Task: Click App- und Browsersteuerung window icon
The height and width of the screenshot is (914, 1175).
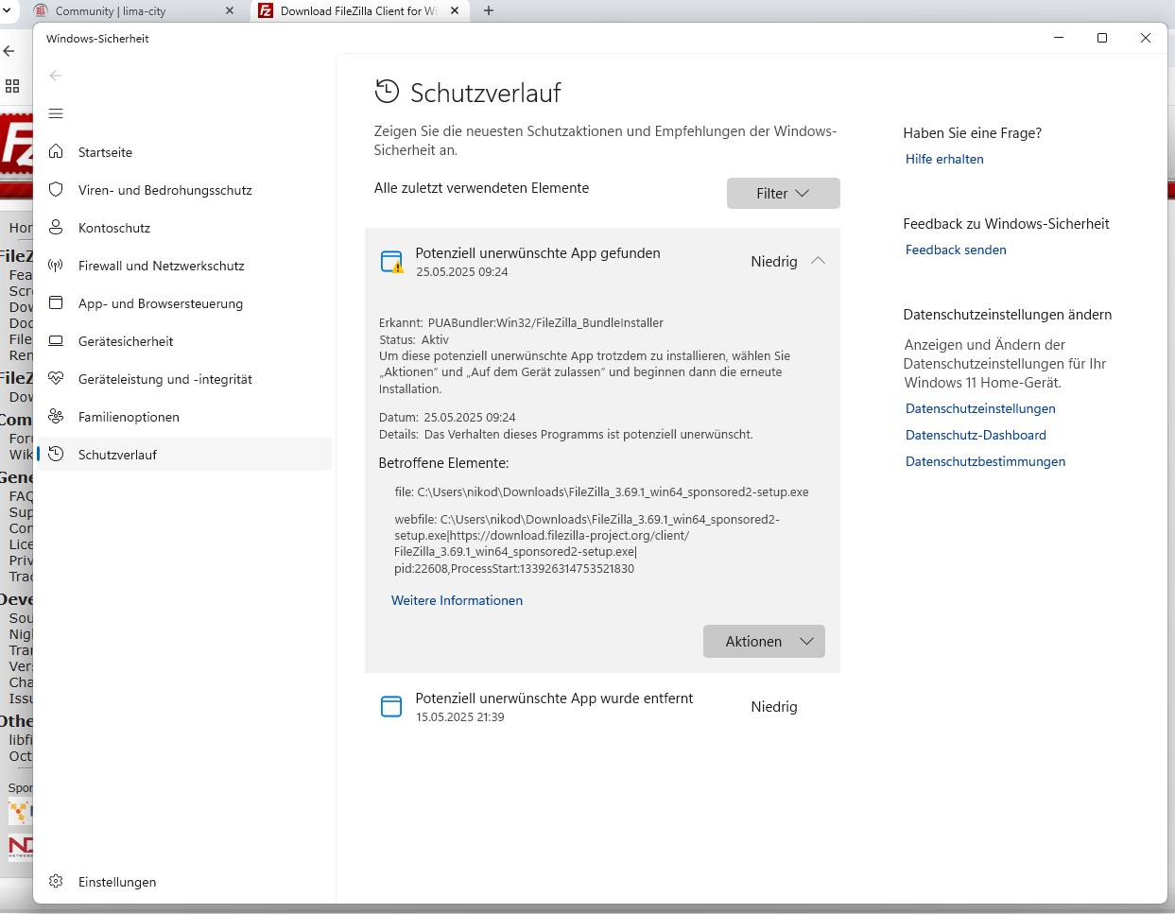Action: 56,303
